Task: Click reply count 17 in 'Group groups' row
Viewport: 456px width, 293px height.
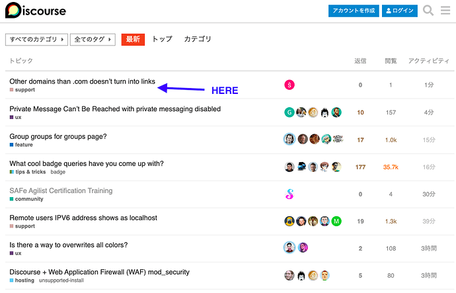Action: click(360, 140)
